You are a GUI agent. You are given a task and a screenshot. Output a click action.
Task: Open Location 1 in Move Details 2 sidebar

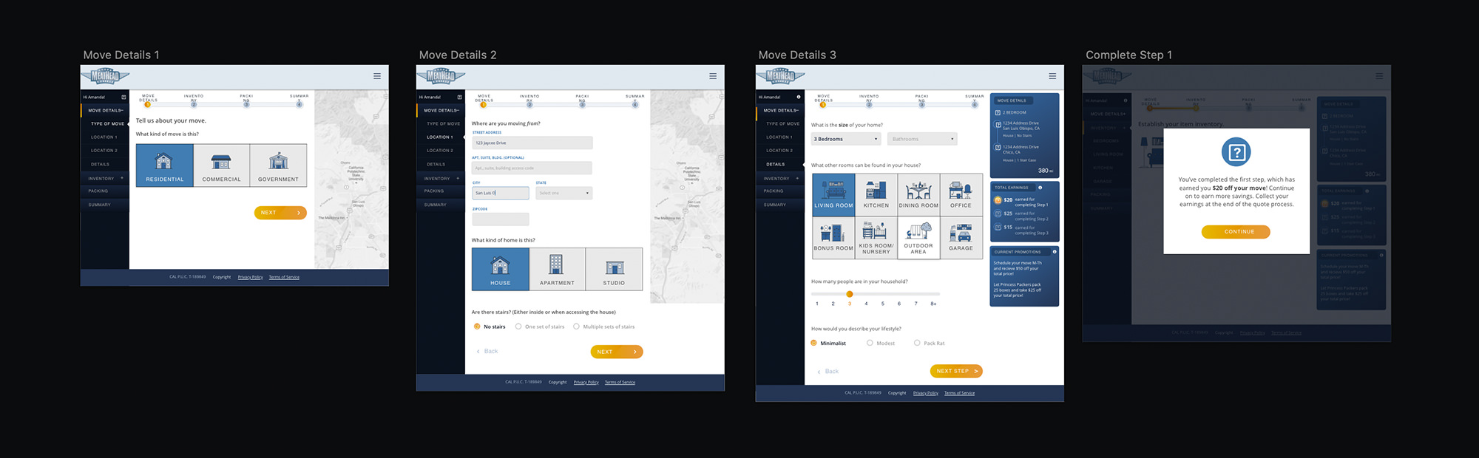(x=440, y=137)
